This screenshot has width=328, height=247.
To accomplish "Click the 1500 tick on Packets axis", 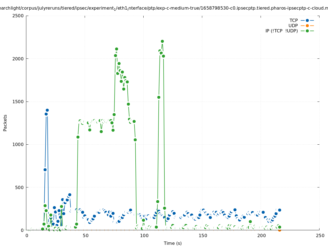I will click(x=18, y=102).
